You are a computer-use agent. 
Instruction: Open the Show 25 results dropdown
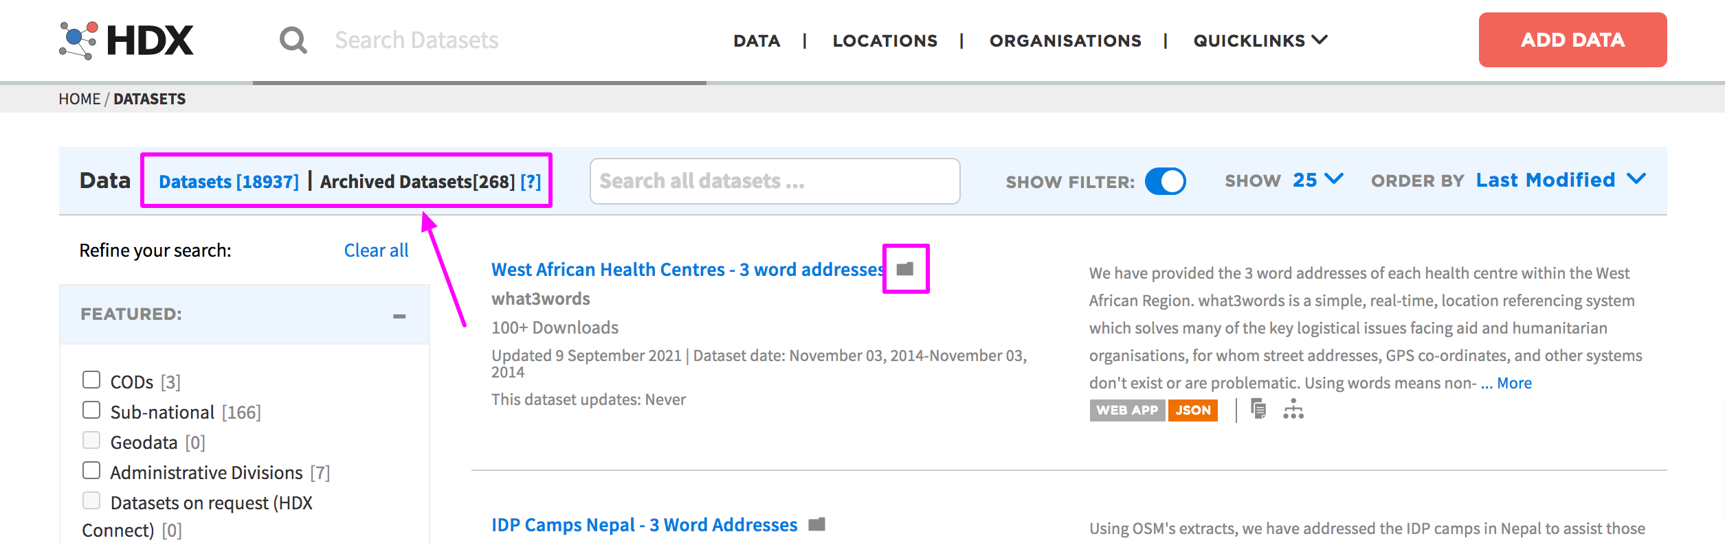coord(1317,181)
